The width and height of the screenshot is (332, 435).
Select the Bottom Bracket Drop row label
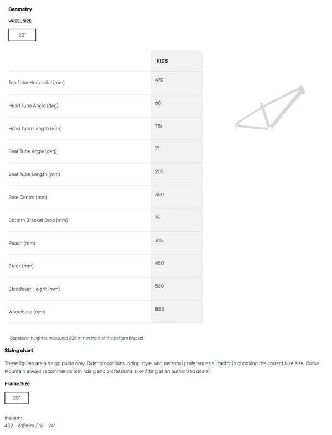(x=38, y=220)
